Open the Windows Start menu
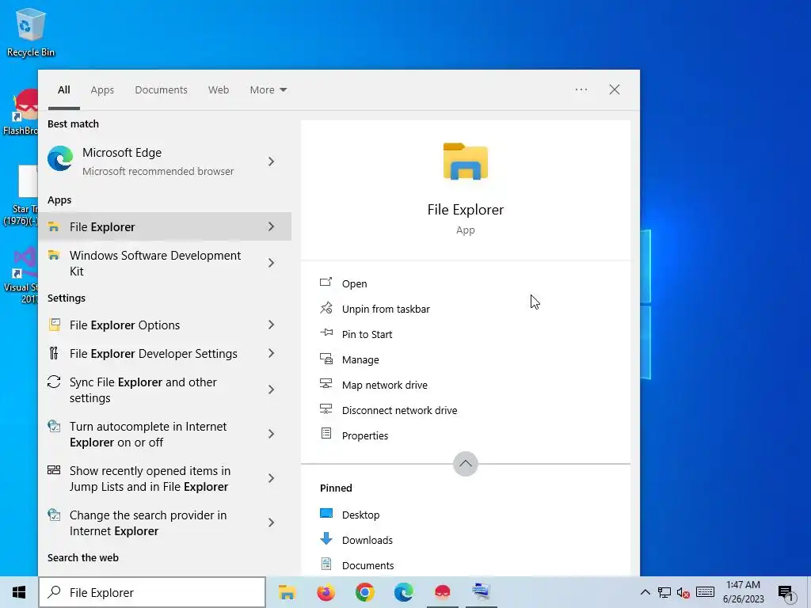The image size is (811, 608). (19, 592)
